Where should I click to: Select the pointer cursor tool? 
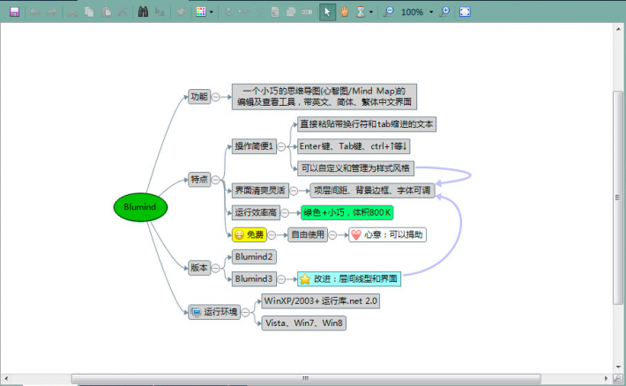coord(327,12)
